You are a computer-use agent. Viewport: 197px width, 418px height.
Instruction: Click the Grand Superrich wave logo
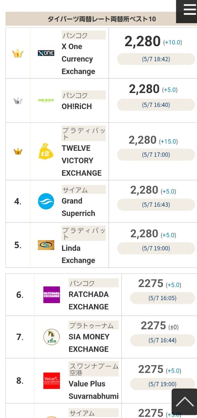tap(46, 201)
